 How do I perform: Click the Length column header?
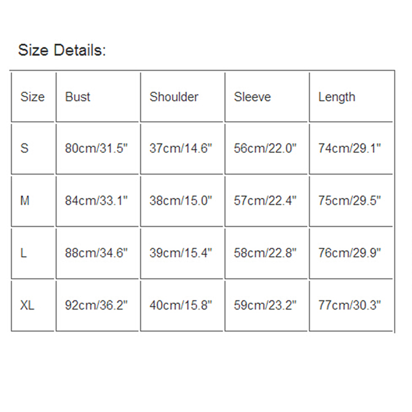click(337, 97)
